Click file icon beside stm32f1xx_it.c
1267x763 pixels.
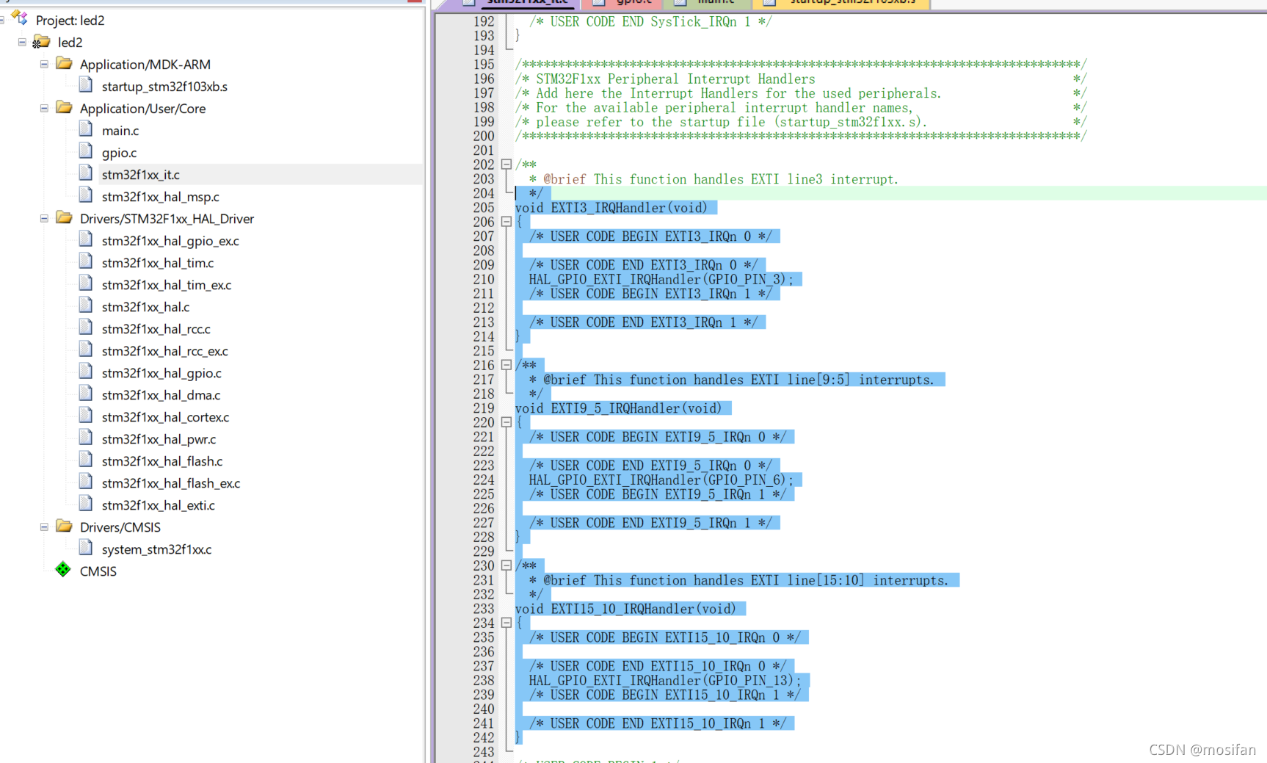pos(86,173)
